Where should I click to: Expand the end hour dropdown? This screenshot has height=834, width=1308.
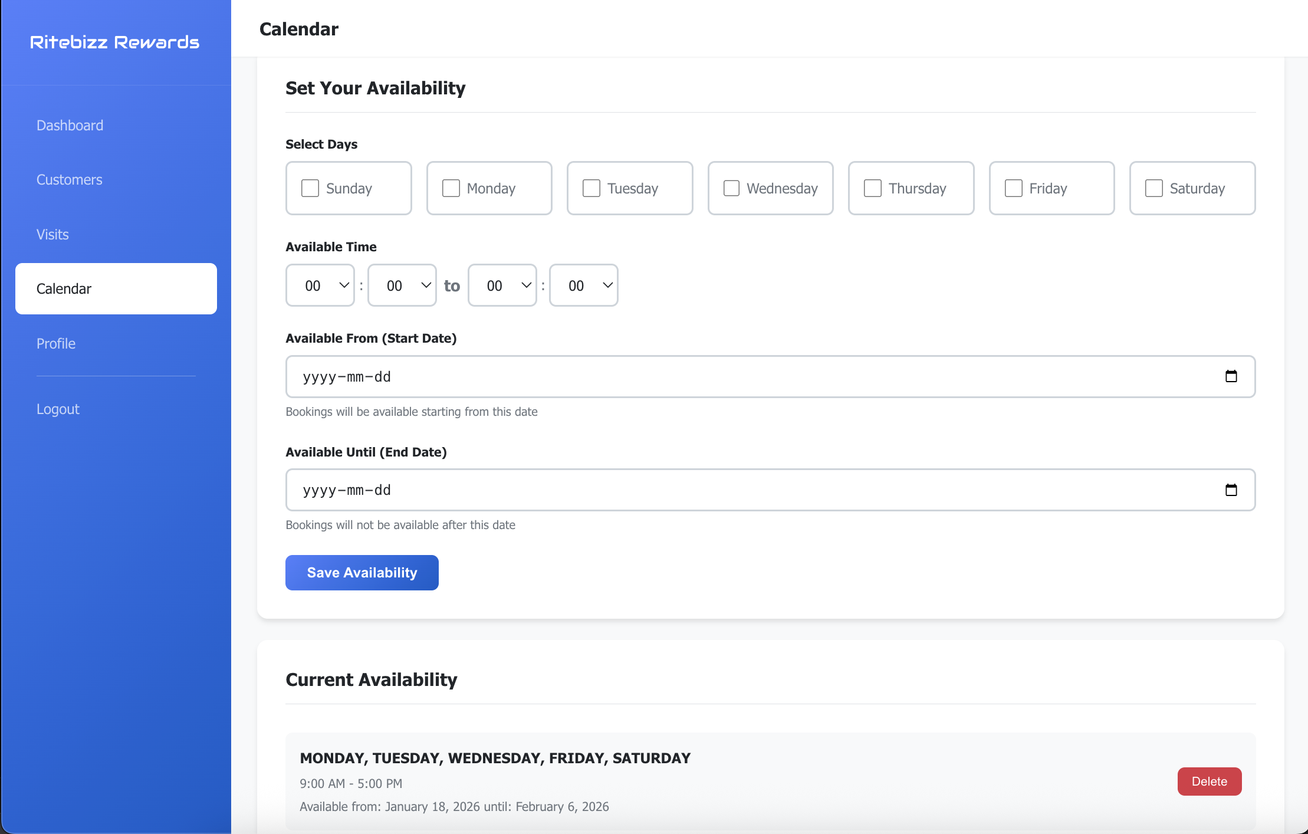(x=502, y=285)
